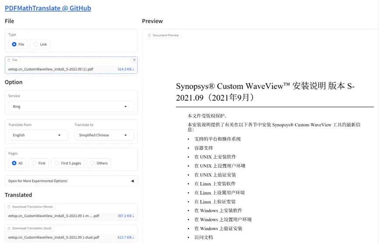Click '访问文档' bullet in the preview

click(x=203, y=237)
